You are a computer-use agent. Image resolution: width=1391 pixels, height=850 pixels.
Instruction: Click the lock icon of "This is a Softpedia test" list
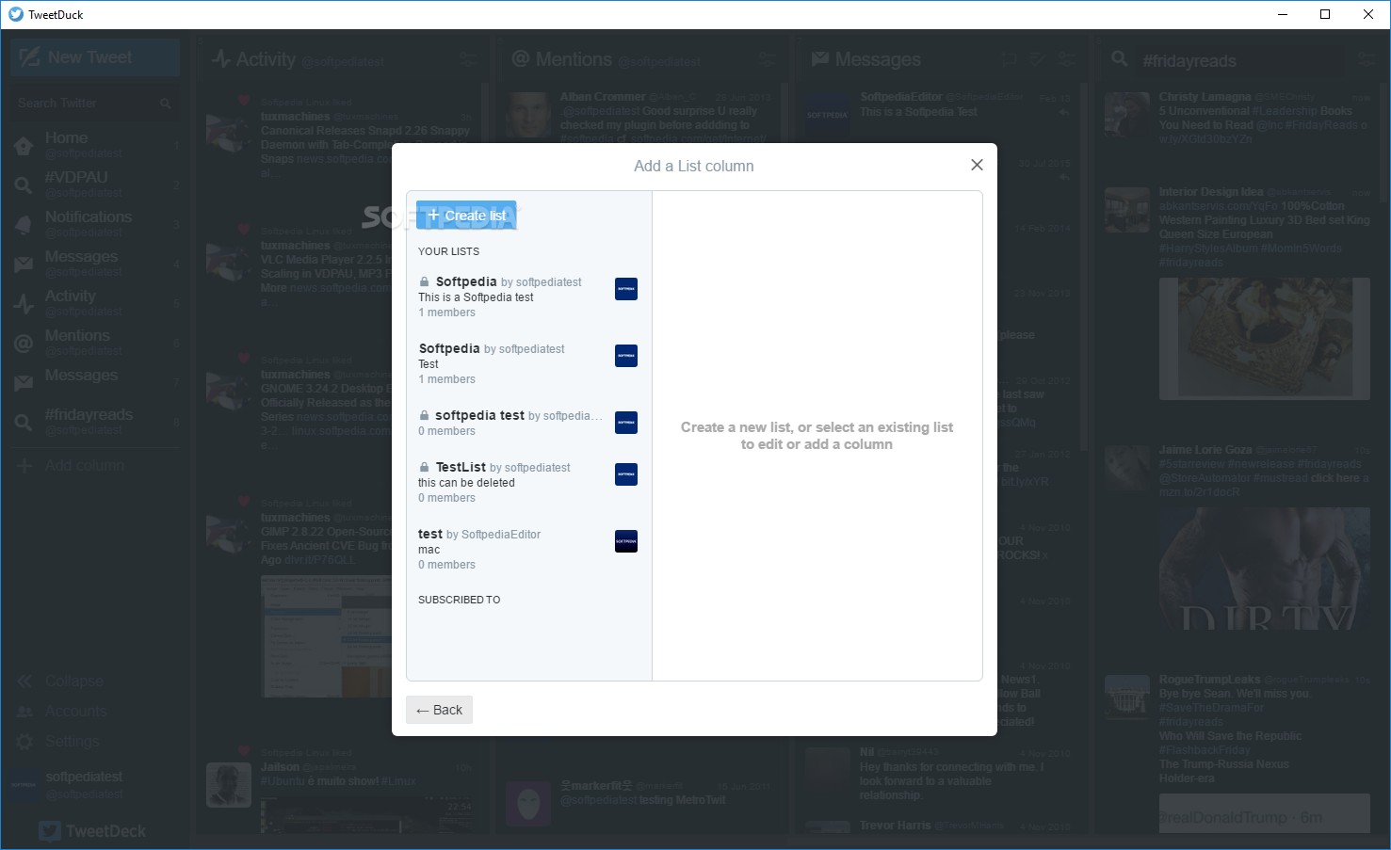click(x=425, y=281)
